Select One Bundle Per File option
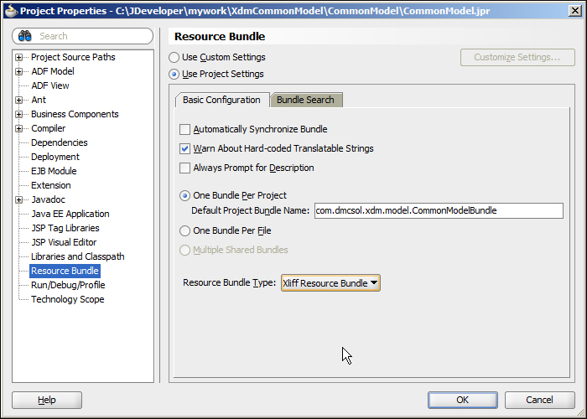The width and height of the screenshot is (587, 419). tap(185, 230)
